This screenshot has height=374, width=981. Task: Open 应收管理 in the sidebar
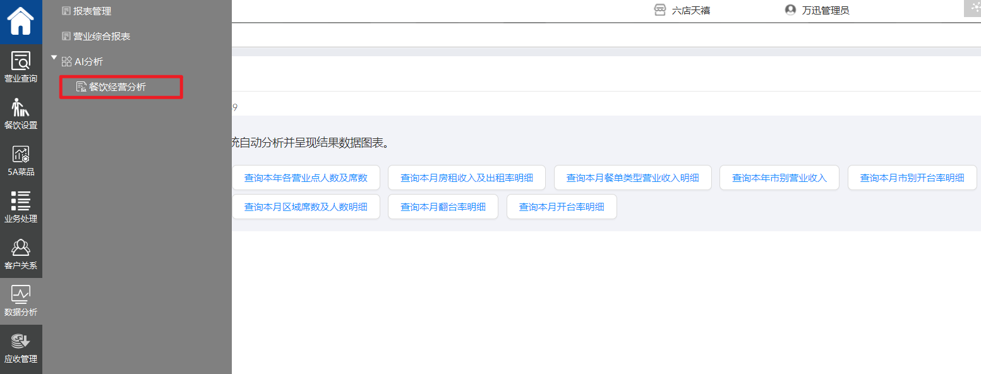click(x=21, y=348)
